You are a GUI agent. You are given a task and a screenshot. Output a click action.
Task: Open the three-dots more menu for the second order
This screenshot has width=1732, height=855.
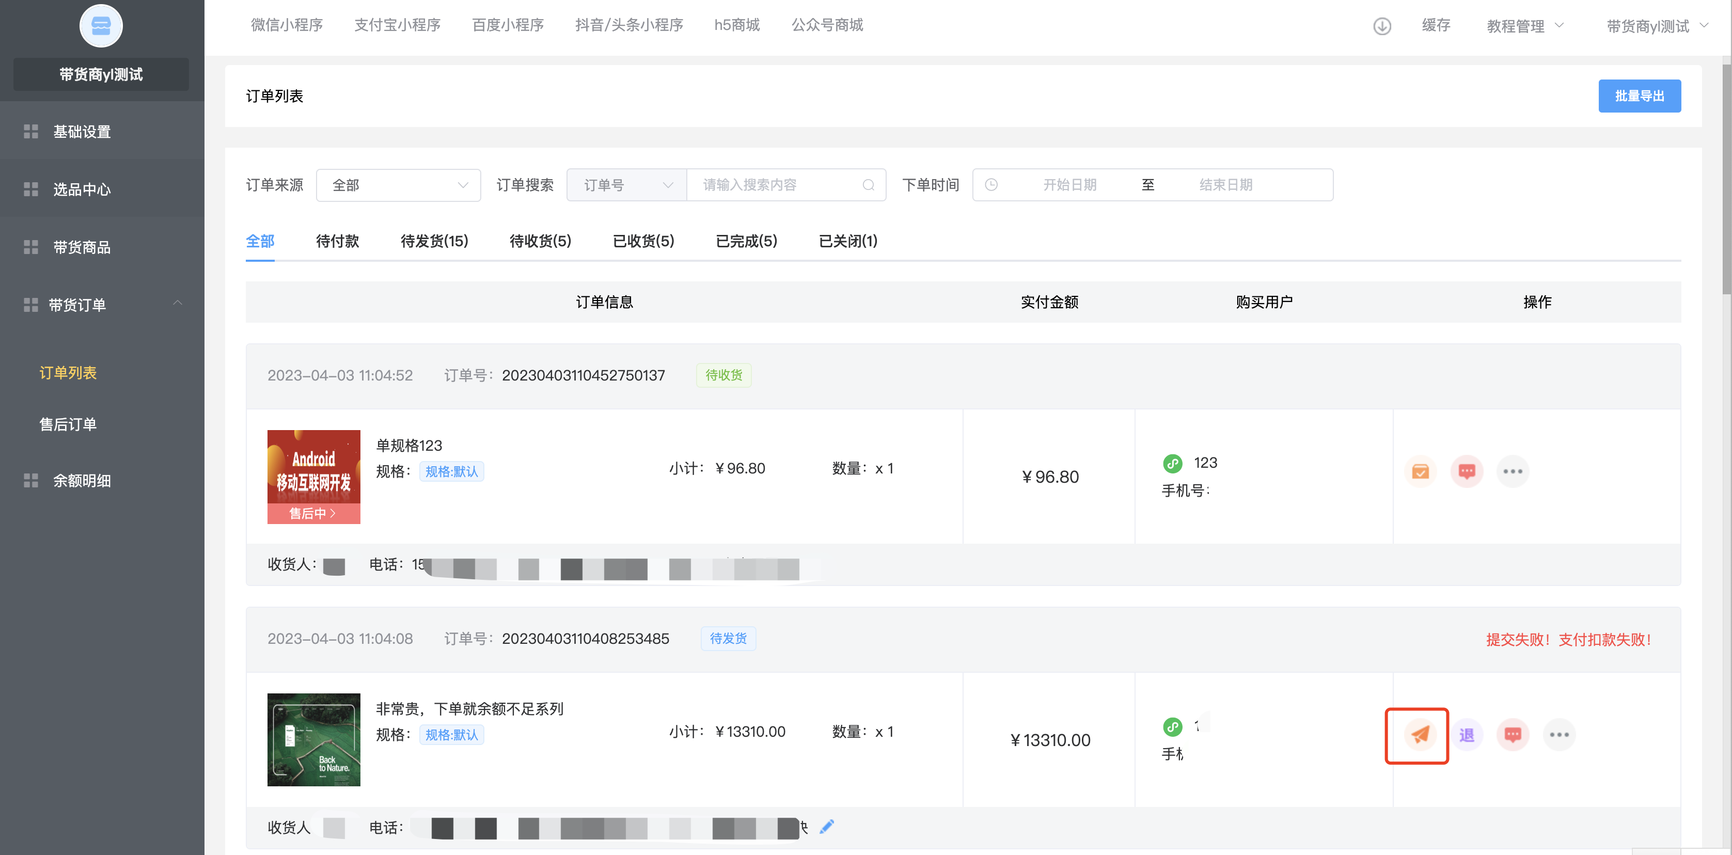coord(1558,735)
